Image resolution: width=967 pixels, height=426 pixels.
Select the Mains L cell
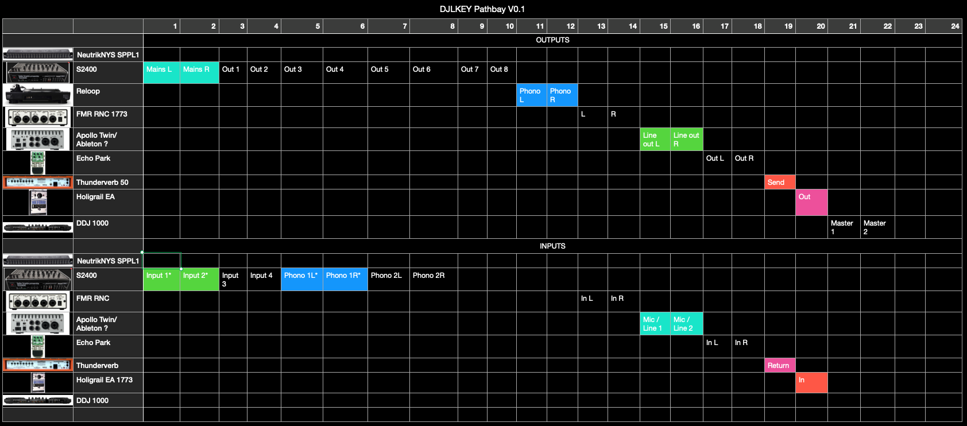(161, 73)
